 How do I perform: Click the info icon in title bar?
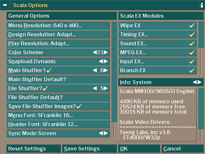pos(201,5)
